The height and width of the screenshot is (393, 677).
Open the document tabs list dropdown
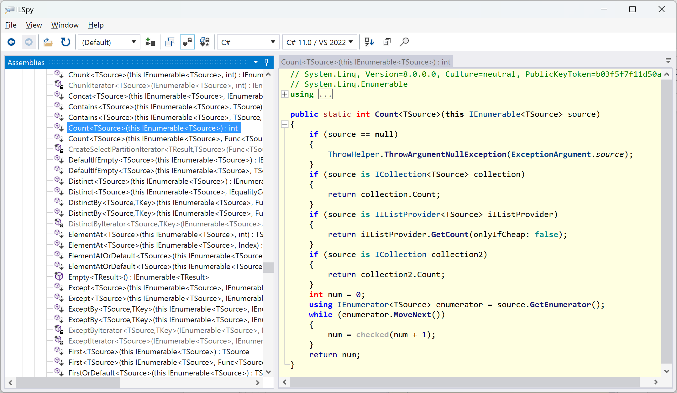tap(668, 61)
